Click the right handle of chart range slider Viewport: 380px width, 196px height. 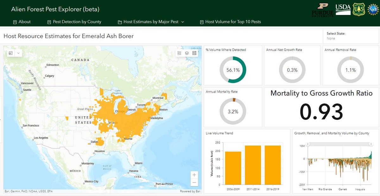(371, 144)
